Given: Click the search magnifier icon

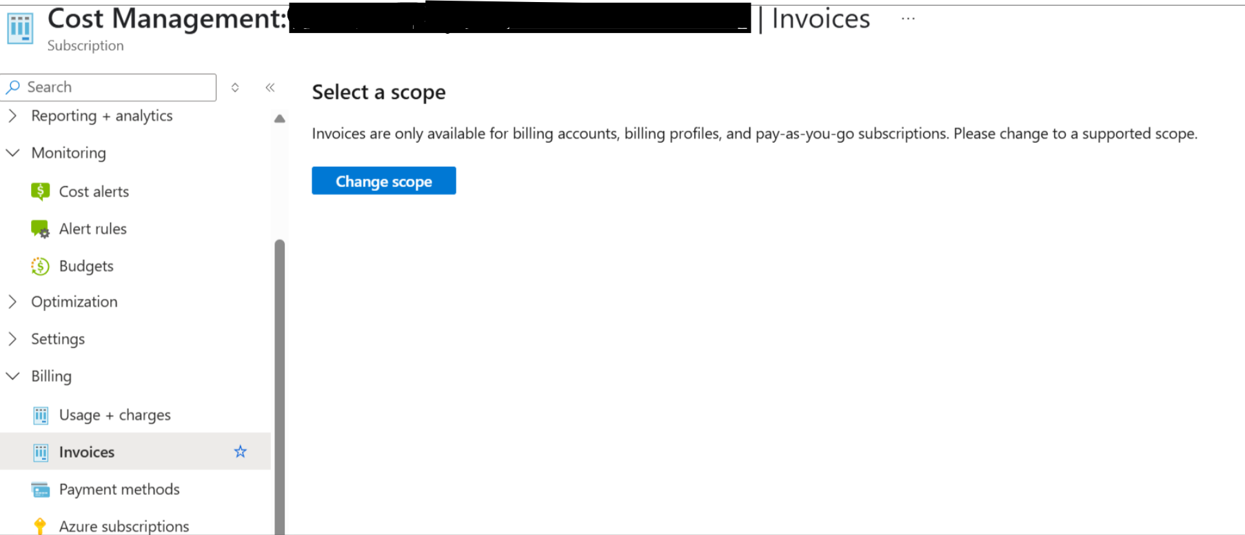Looking at the screenshot, I should [12, 88].
